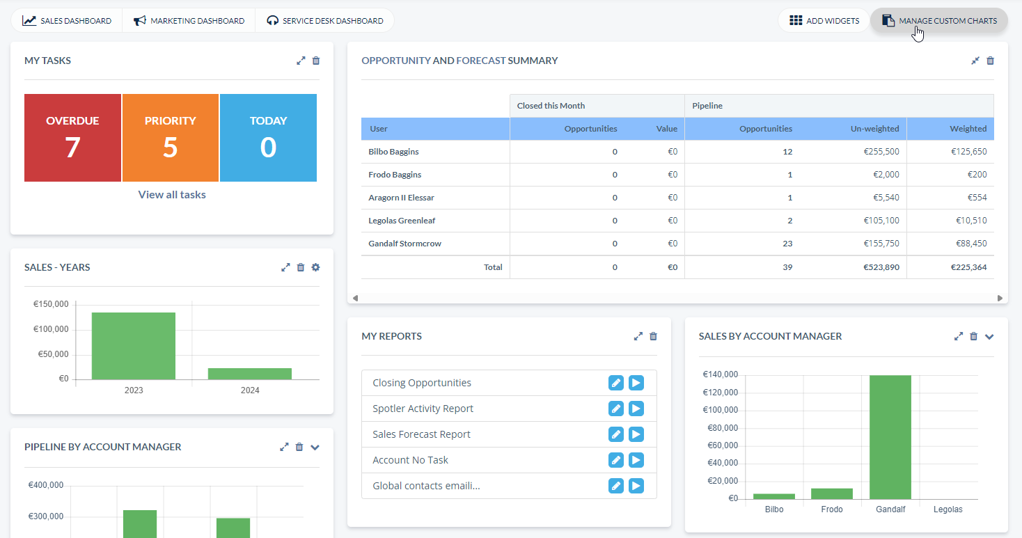Edit the Sales Forecast Report
Viewport: 1022px width, 538px height.
pyautogui.click(x=616, y=434)
